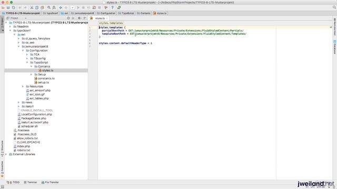Open the run configuration dropdown
Viewport: 337px width, 189px height.
[73, 7]
